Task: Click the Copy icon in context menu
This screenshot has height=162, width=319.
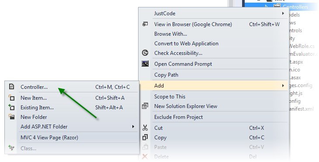Action: click(x=145, y=137)
